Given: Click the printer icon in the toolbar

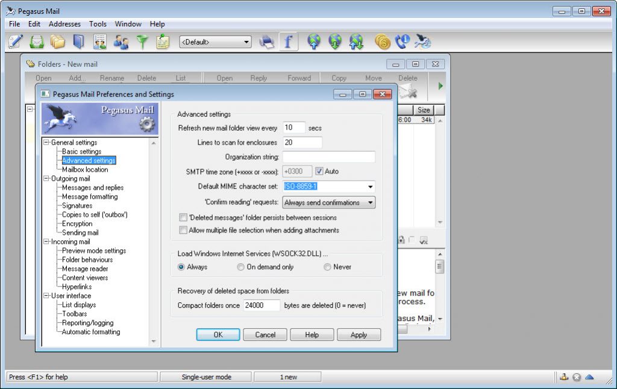Looking at the screenshot, I should 267,42.
